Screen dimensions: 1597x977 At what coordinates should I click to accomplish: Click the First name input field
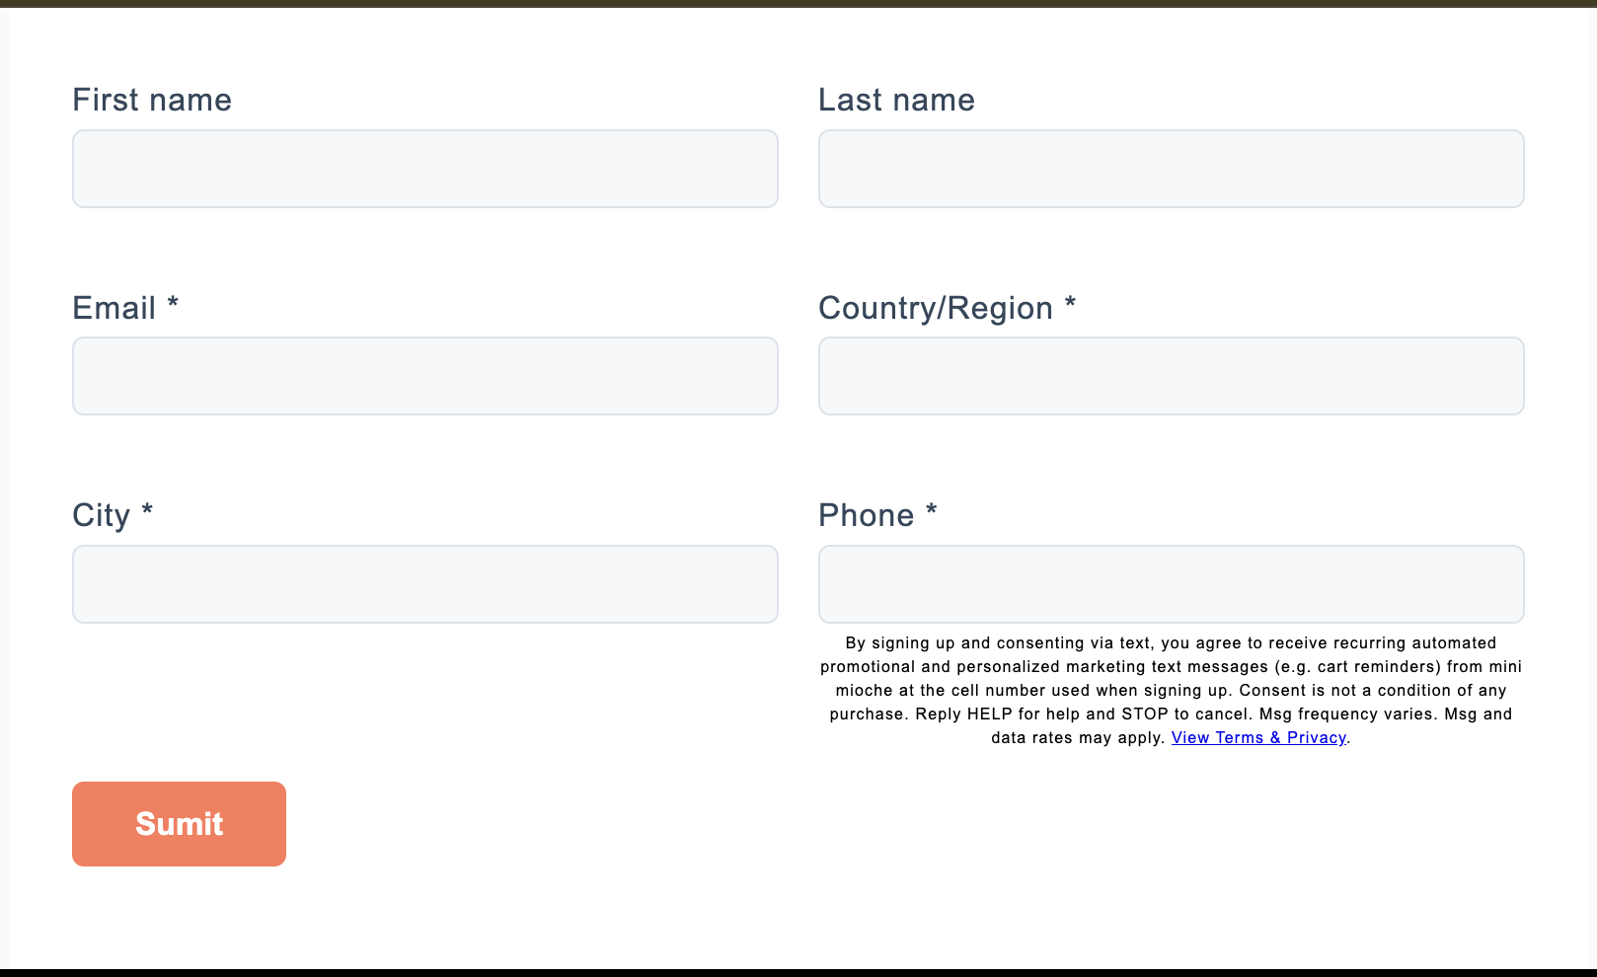pyautogui.click(x=424, y=169)
